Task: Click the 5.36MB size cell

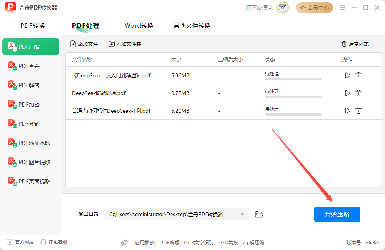Action: pos(180,75)
